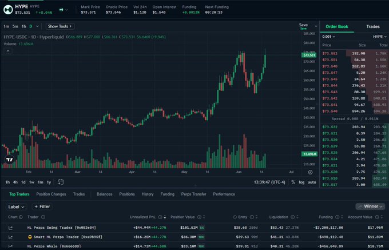
Task: Open the Balances tab
Action: click(105, 194)
